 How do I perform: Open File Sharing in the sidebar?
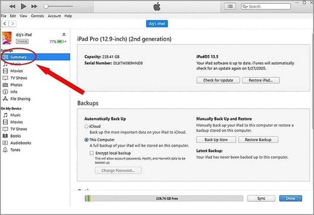tap(20, 99)
